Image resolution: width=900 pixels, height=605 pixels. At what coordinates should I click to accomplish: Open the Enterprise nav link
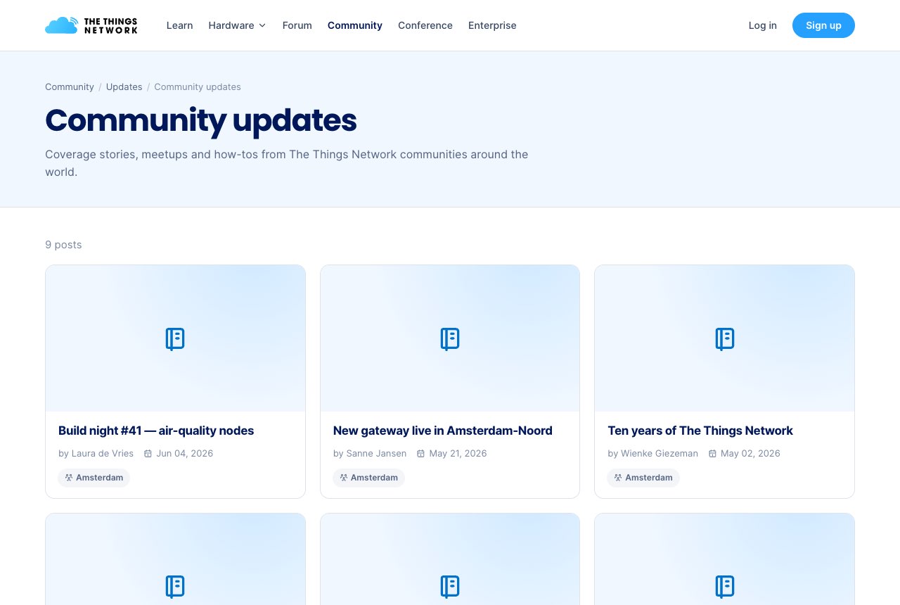click(x=492, y=25)
